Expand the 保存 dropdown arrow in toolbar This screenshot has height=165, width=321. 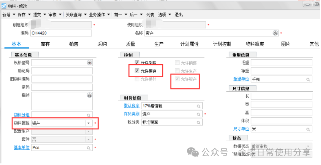[29, 15]
